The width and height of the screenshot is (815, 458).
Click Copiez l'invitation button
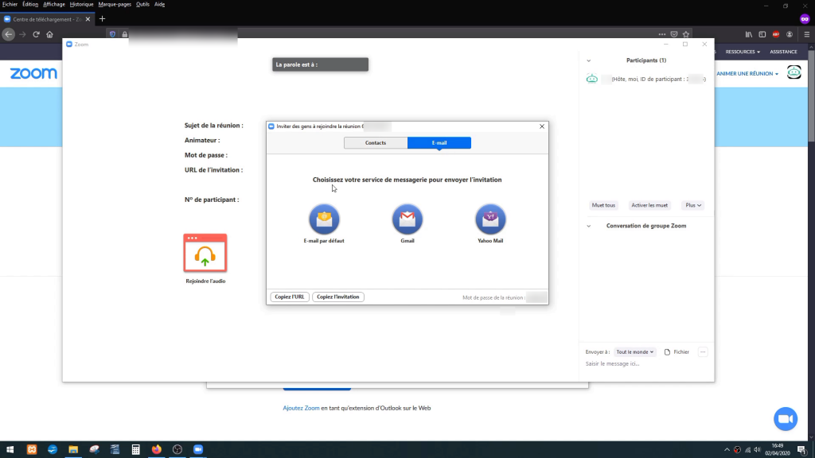click(338, 297)
